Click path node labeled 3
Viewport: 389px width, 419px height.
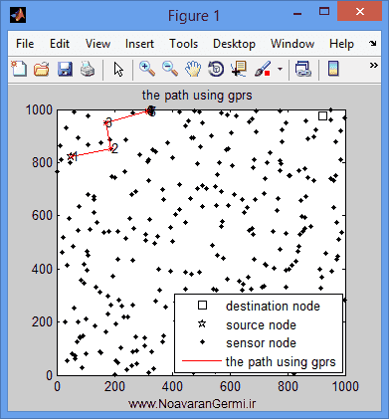[x=106, y=123]
